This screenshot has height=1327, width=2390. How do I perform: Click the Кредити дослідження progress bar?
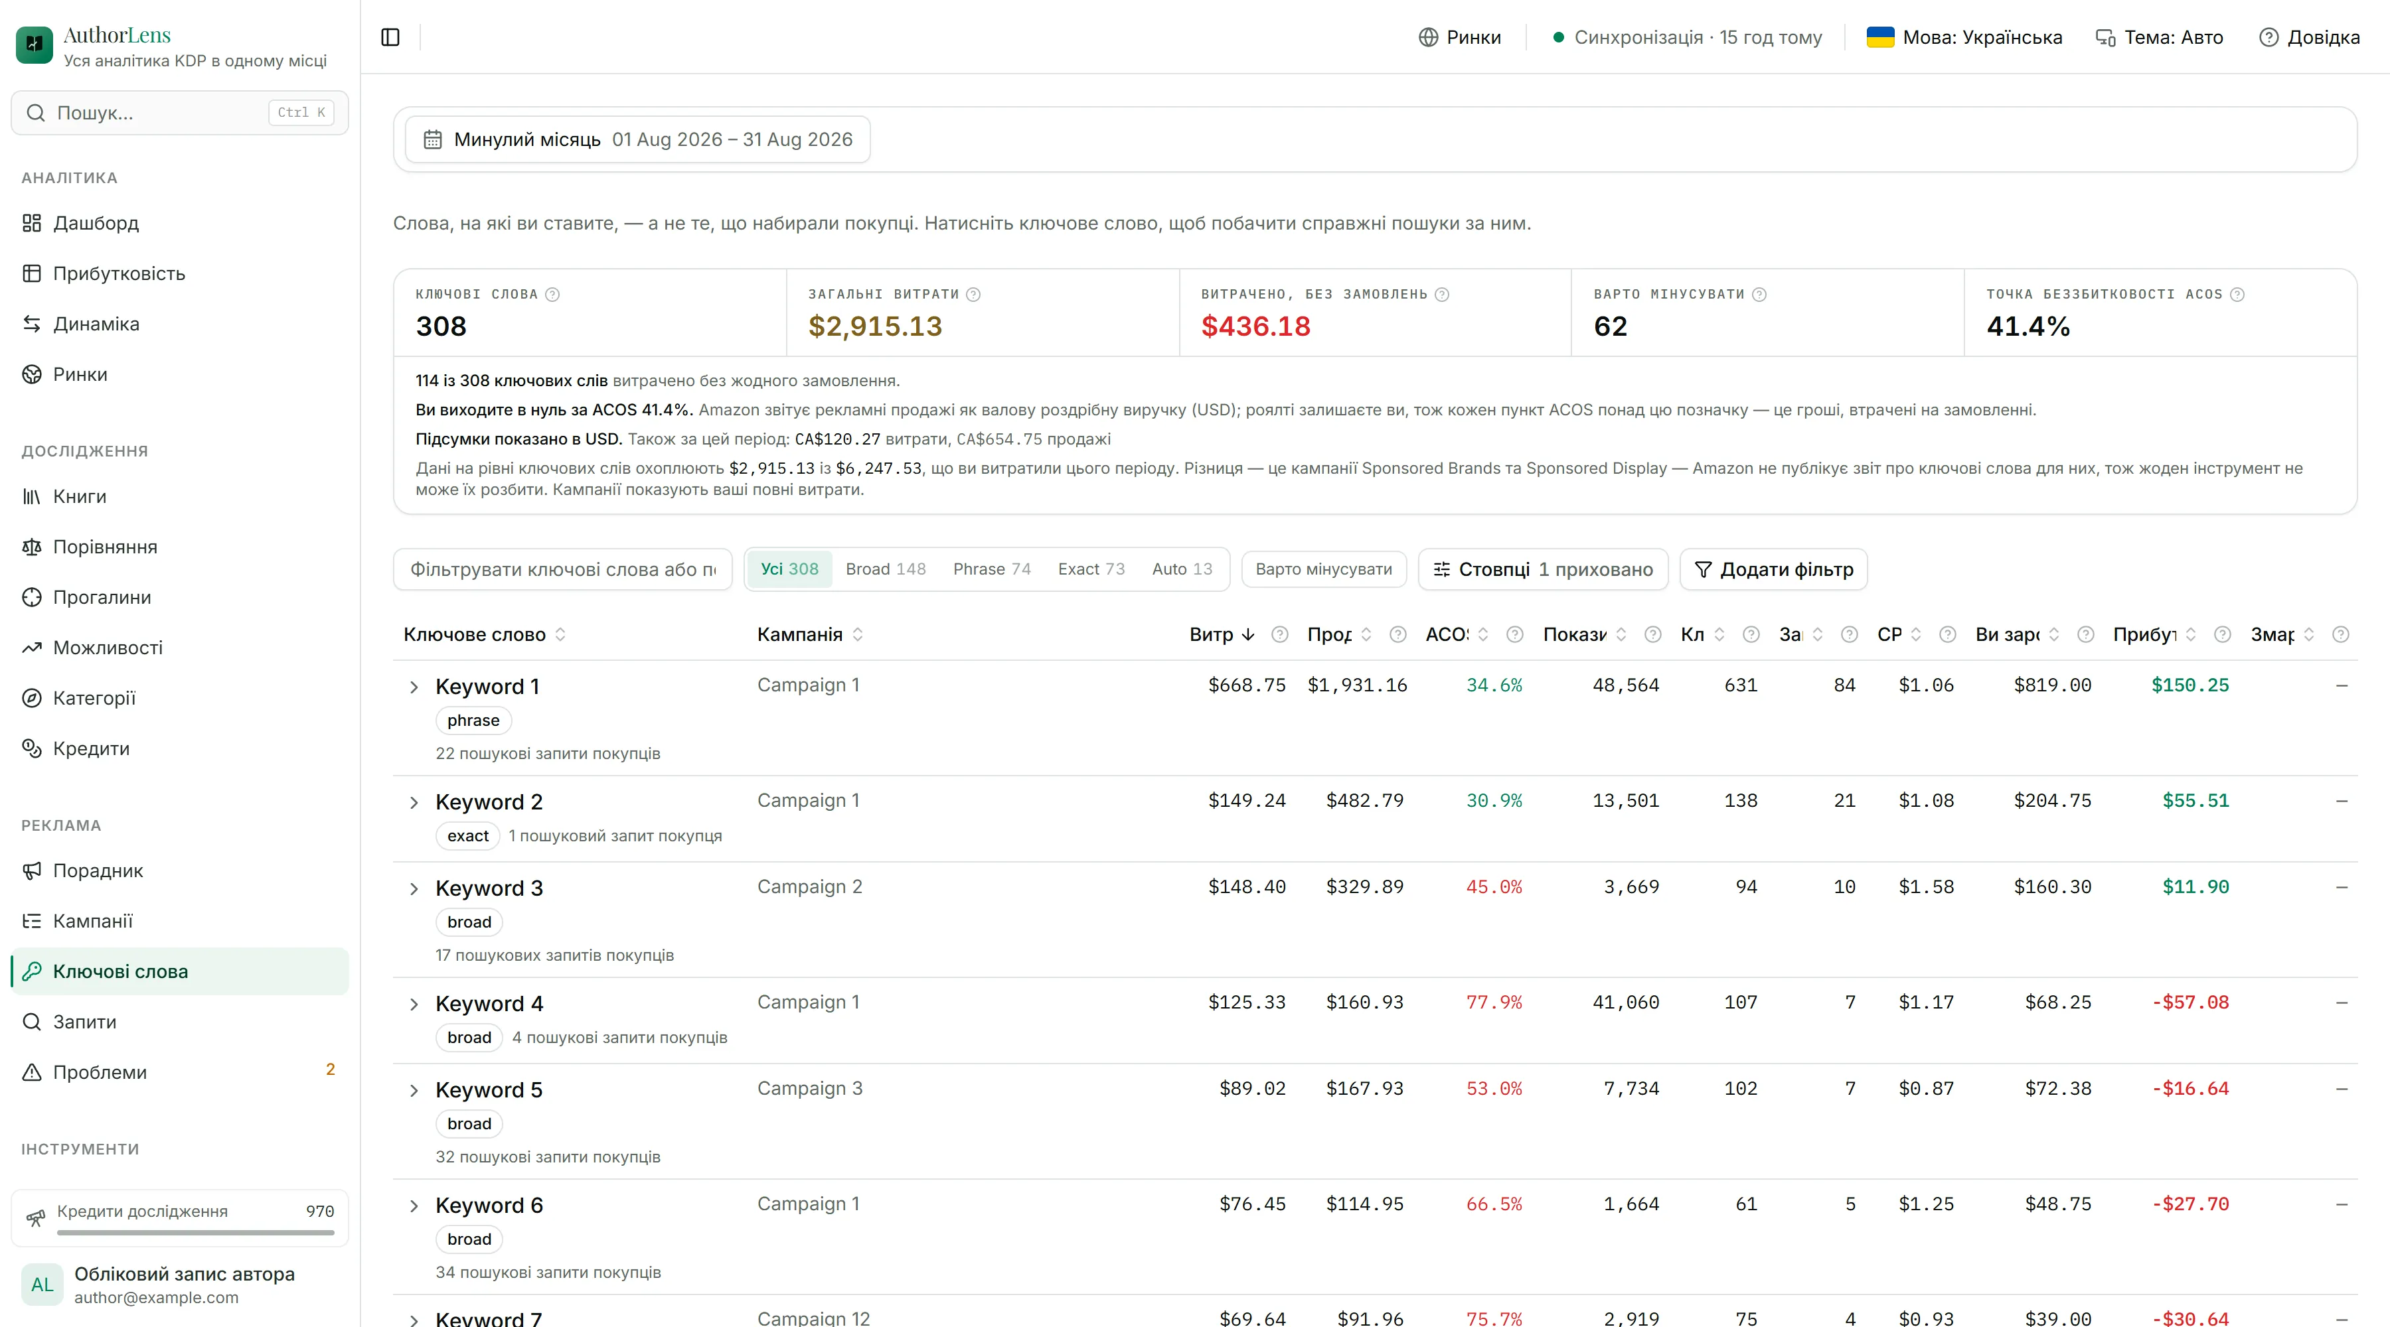pos(196,1232)
